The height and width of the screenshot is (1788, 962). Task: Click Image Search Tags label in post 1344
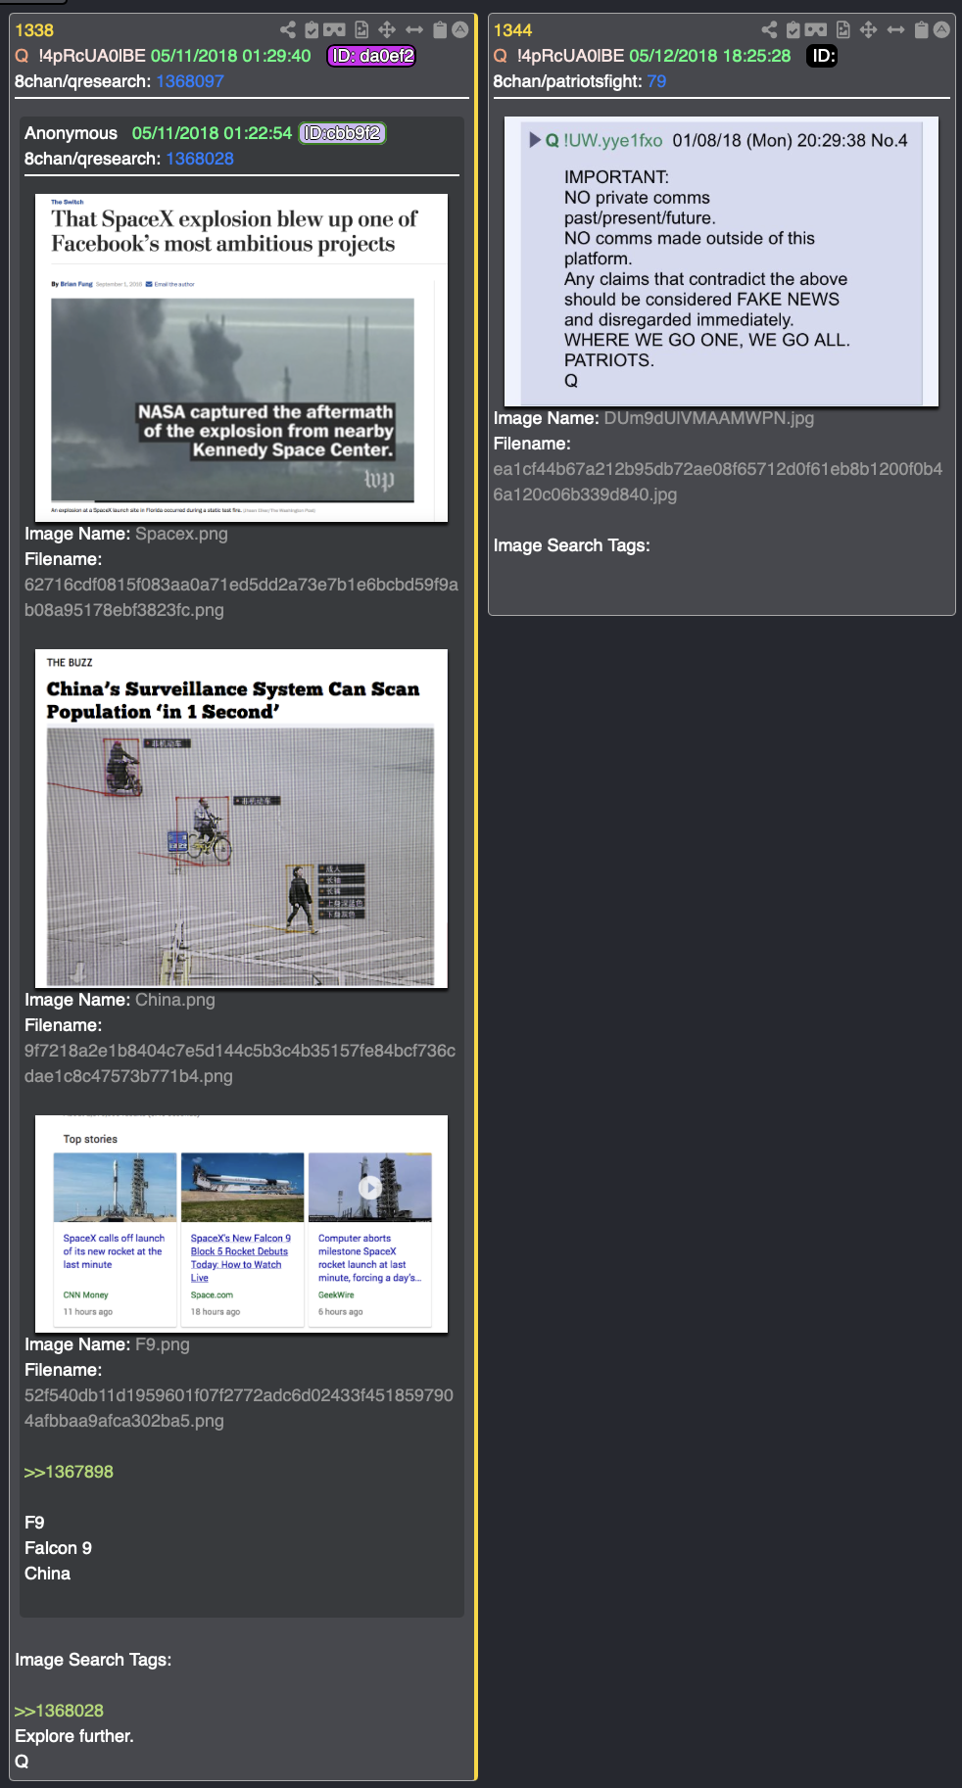[x=571, y=545]
